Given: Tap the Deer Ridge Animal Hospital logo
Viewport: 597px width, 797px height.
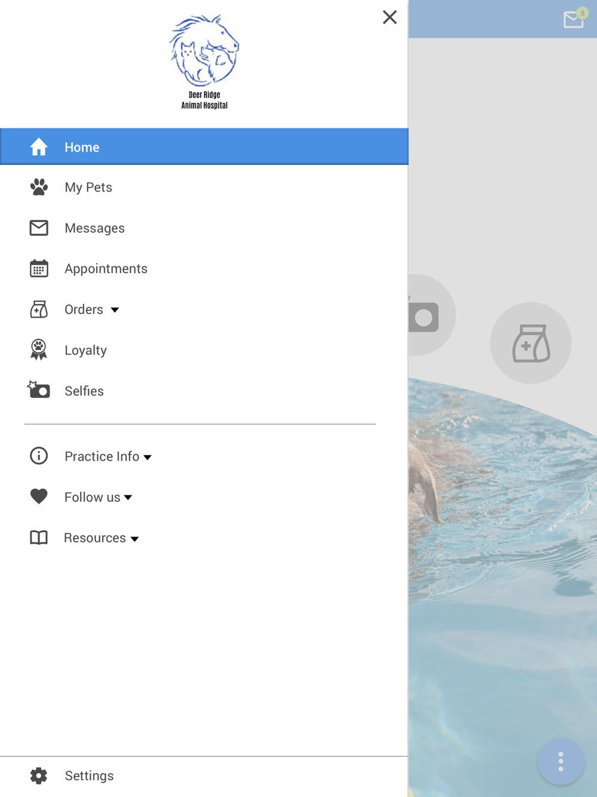Looking at the screenshot, I should pyautogui.click(x=204, y=62).
